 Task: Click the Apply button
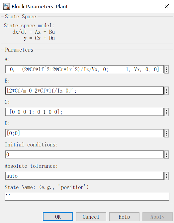point(157,217)
